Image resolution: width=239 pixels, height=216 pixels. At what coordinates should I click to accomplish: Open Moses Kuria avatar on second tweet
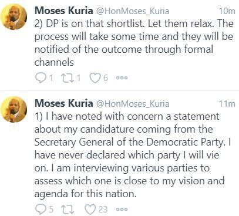(14, 110)
